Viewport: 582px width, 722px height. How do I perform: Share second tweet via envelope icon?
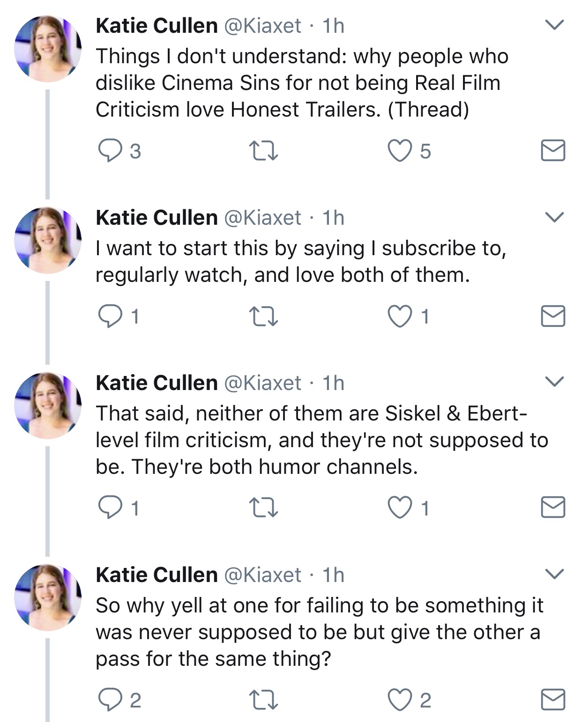(553, 316)
